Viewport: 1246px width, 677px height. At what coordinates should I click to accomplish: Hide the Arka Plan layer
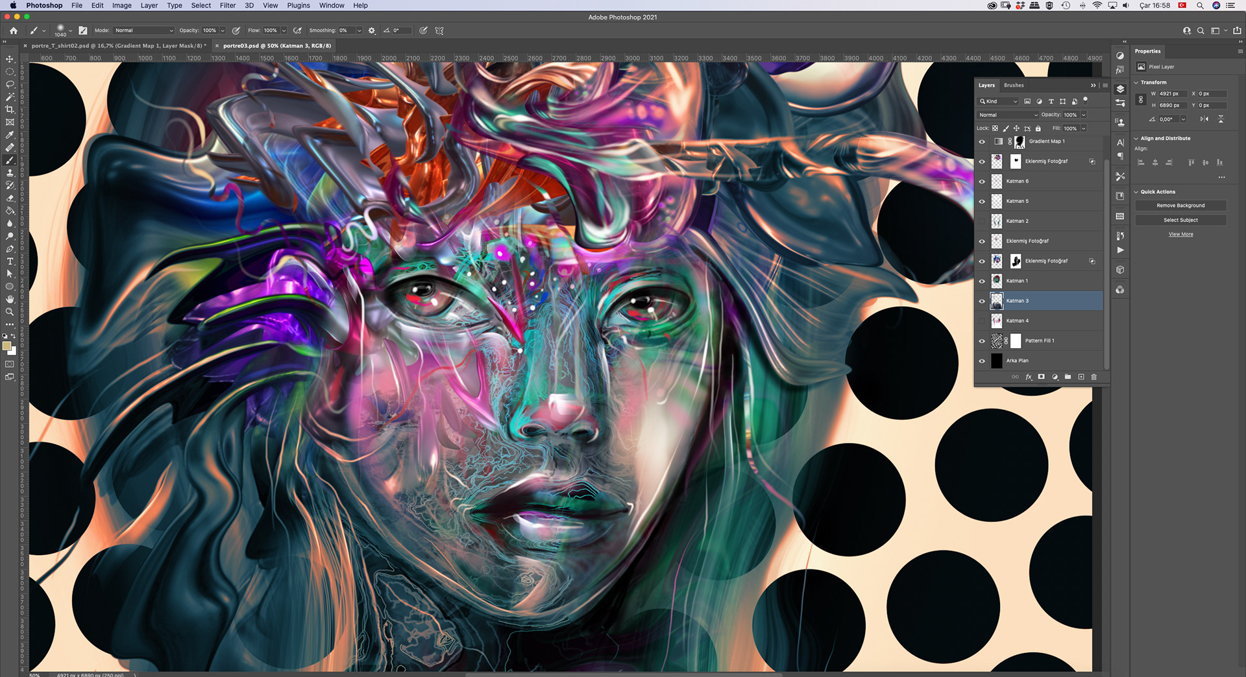[x=982, y=361]
